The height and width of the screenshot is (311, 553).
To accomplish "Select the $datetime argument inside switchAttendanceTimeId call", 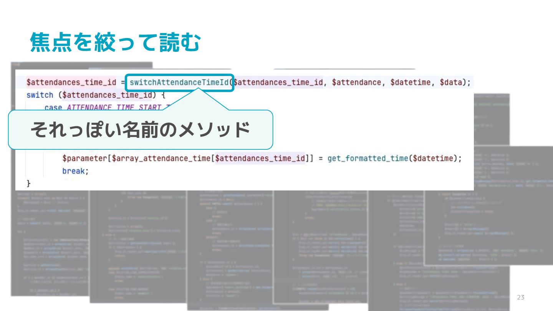I will (411, 83).
